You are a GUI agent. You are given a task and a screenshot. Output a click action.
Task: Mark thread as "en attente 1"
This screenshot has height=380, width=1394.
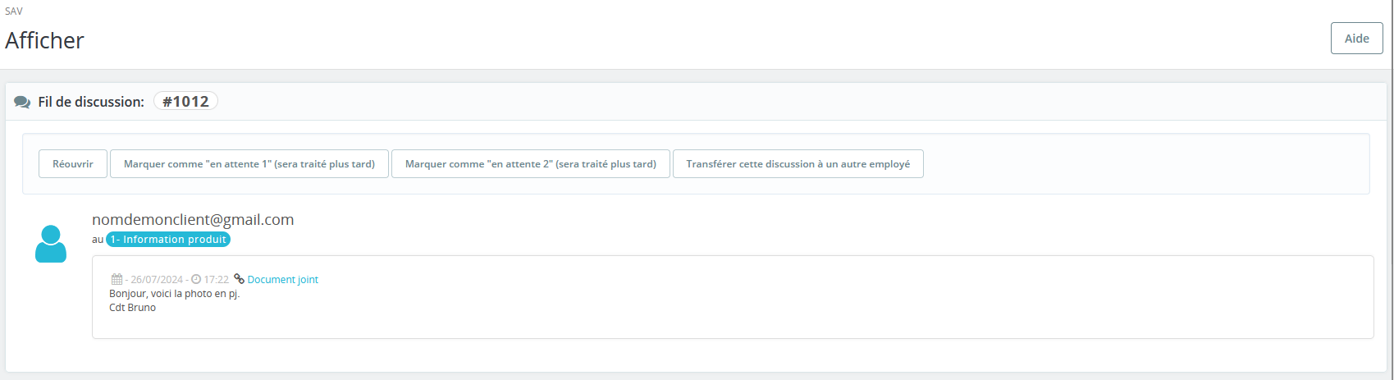[249, 164]
